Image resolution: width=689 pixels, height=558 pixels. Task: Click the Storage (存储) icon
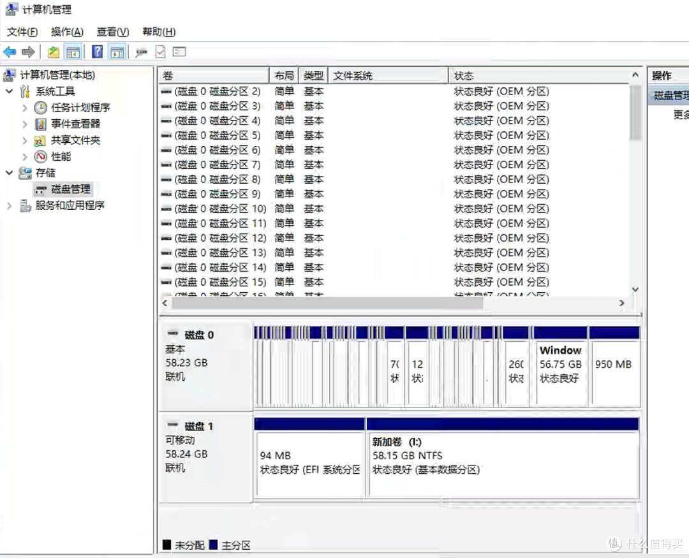tap(25, 173)
